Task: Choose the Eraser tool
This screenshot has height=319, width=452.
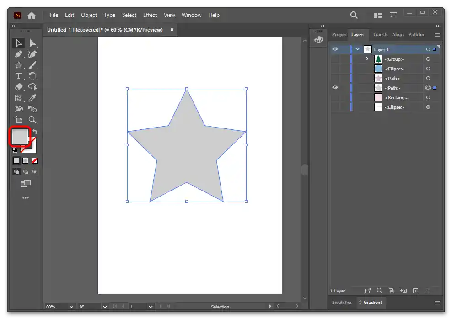Action: pos(19,87)
